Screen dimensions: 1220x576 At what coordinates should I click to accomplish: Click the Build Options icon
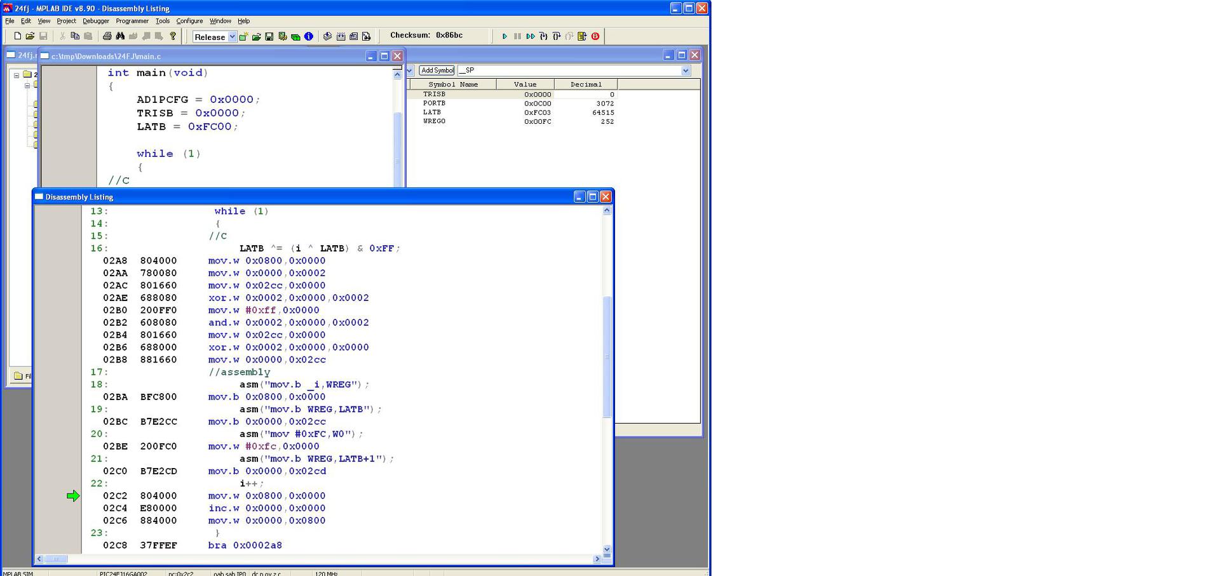(x=283, y=37)
